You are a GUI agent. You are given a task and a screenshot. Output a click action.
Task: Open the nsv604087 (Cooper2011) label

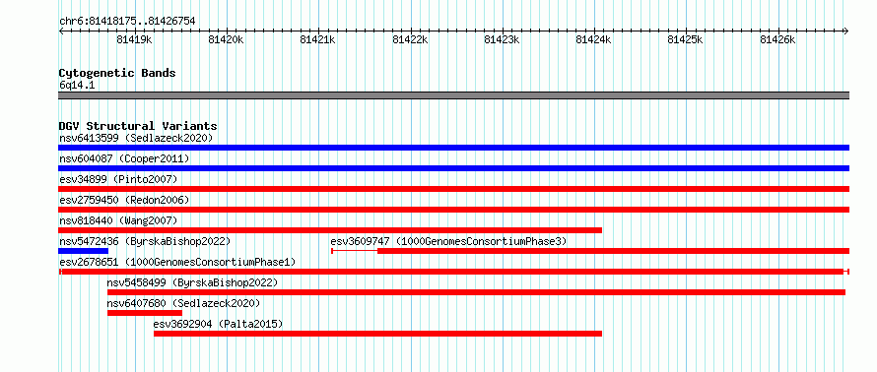pyautogui.click(x=124, y=158)
